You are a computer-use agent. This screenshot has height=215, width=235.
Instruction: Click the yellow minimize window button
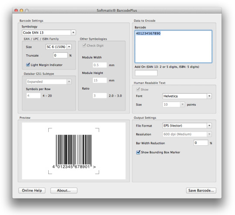coord(21,10)
